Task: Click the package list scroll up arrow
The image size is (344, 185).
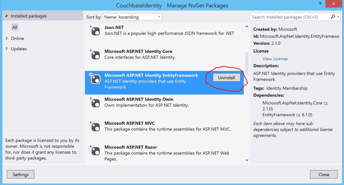Action: pos(247,26)
